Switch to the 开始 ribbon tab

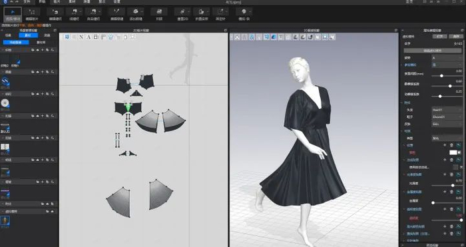[x=42, y=2]
